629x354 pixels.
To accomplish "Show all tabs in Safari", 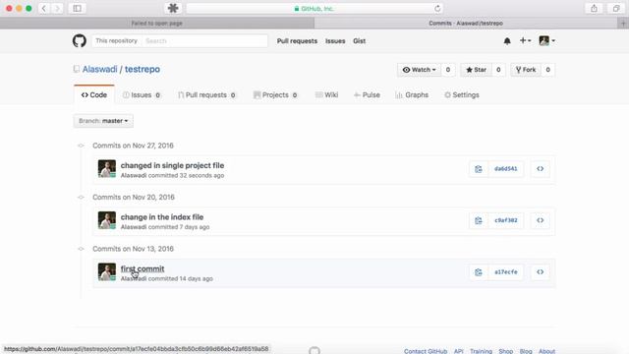I will [616, 8].
